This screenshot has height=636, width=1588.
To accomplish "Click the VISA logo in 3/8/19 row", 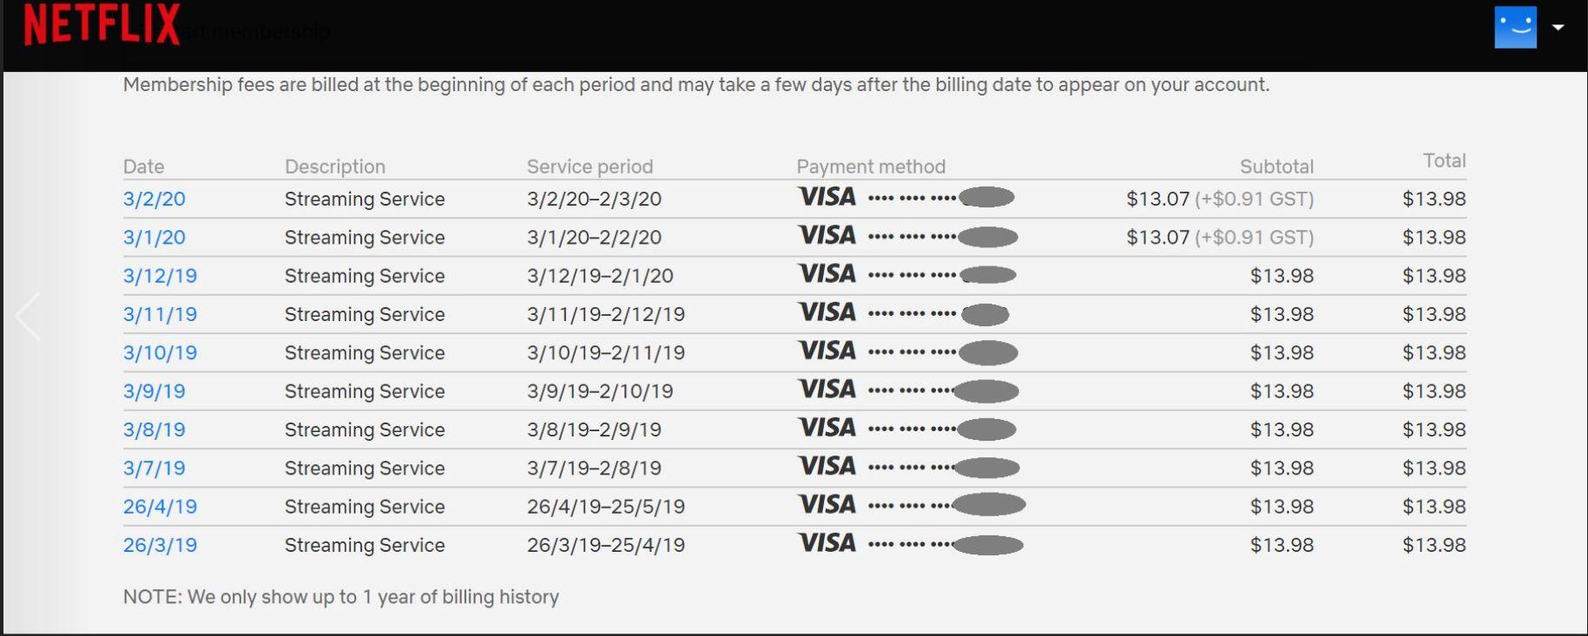I will pyautogui.click(x=827, y=428).
